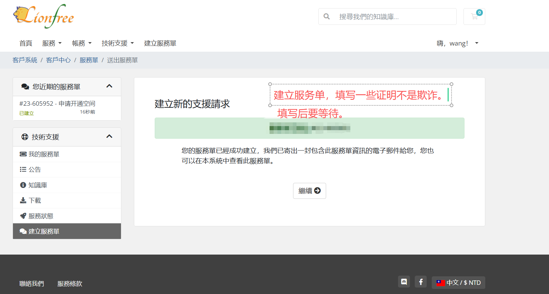This screenshot has width=549, height=294.
Task: Click the search magnifier icon
Action: tap(326, 16)
